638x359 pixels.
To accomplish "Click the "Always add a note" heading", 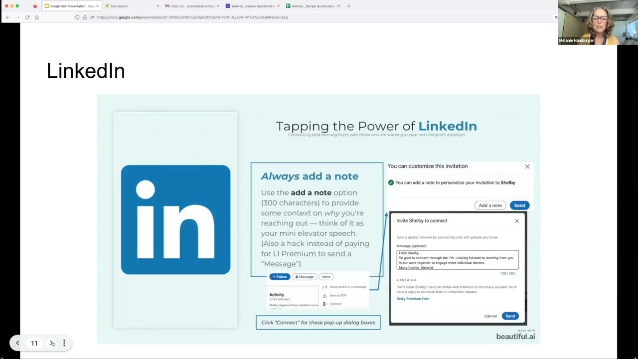I will [x=310, y=176].
